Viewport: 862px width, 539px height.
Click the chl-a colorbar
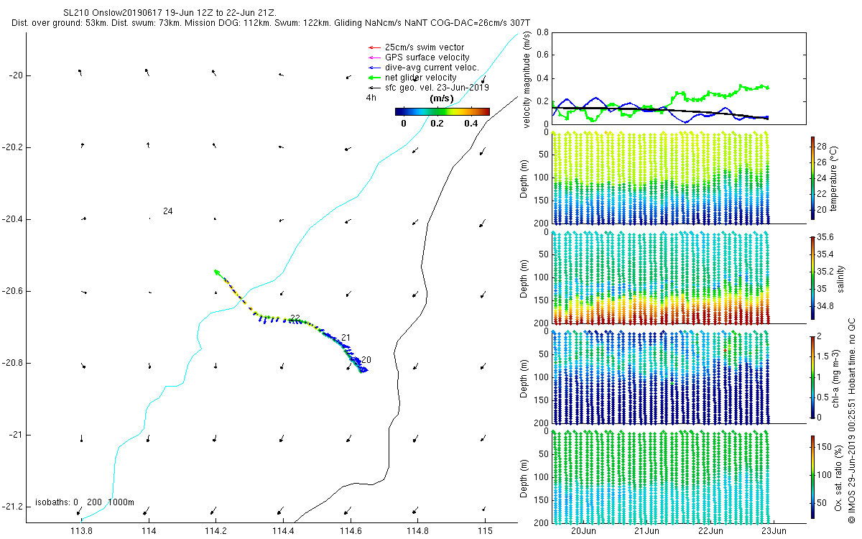pyautogui.click(x=812, y=377)
